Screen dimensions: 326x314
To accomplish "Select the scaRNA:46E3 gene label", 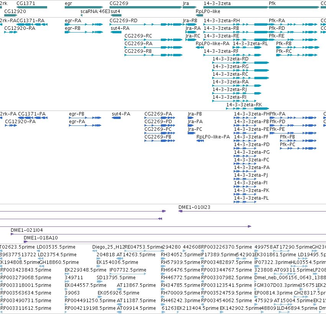I will [95, 11].
